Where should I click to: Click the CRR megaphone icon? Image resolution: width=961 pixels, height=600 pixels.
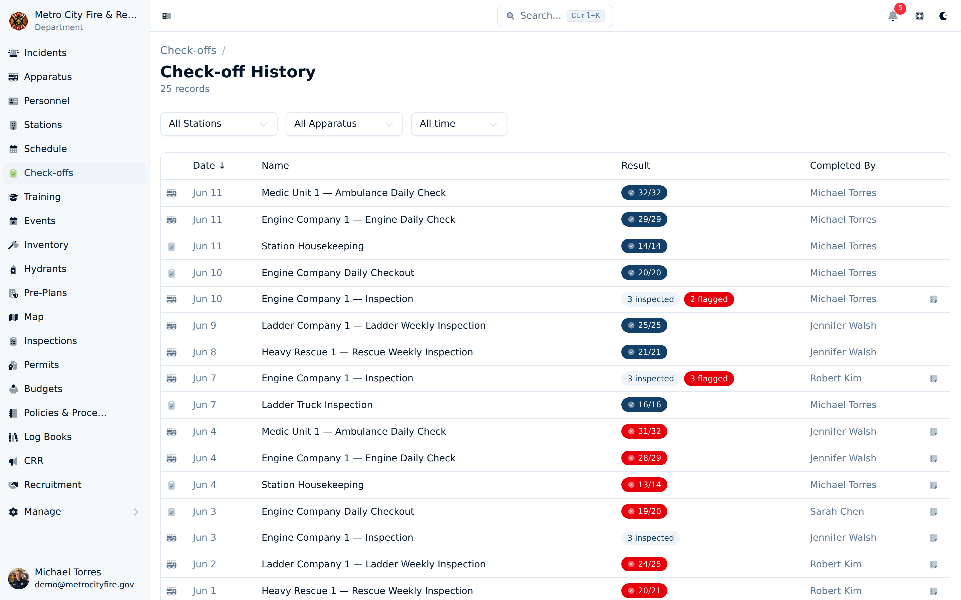(13, 461)
